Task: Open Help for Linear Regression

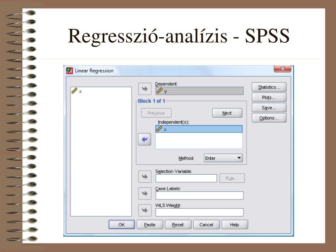Action: [x=235, y=224]
